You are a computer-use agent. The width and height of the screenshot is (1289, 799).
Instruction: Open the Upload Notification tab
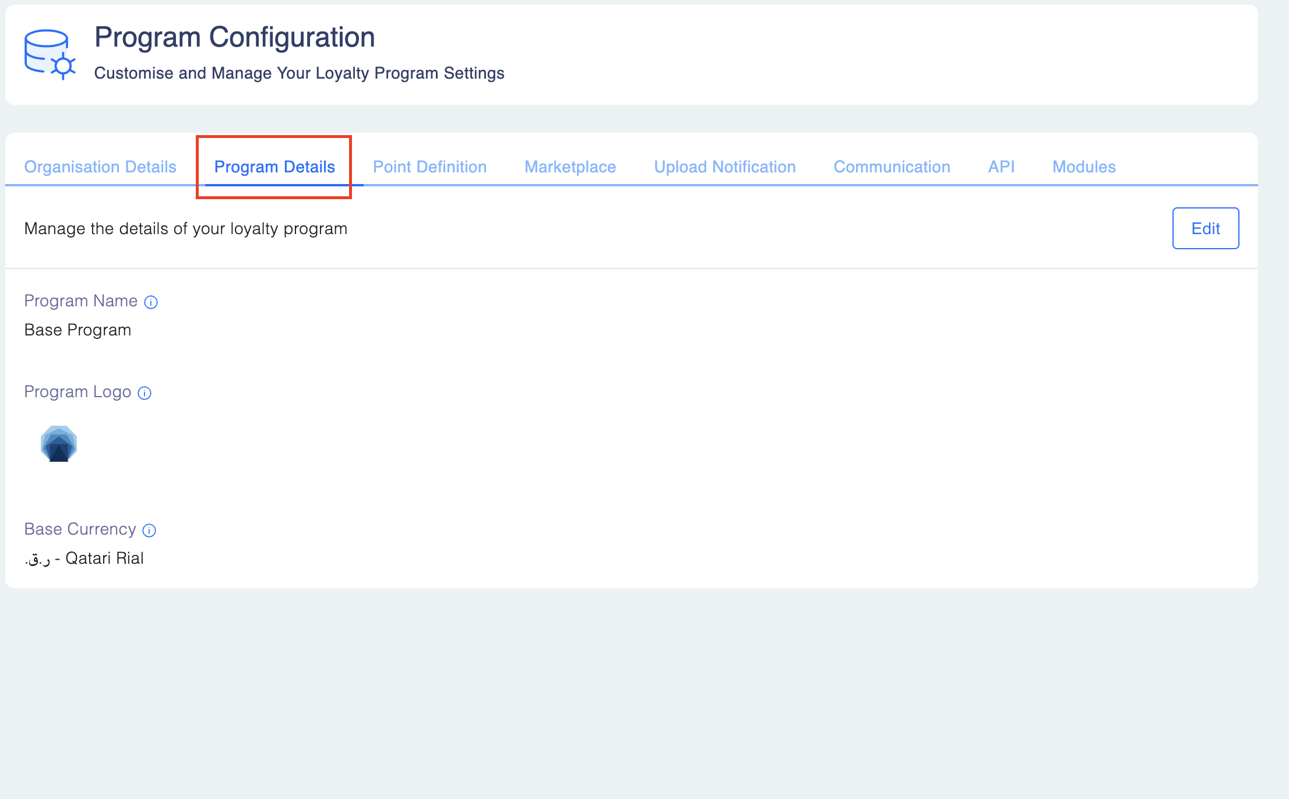(724, 167)
